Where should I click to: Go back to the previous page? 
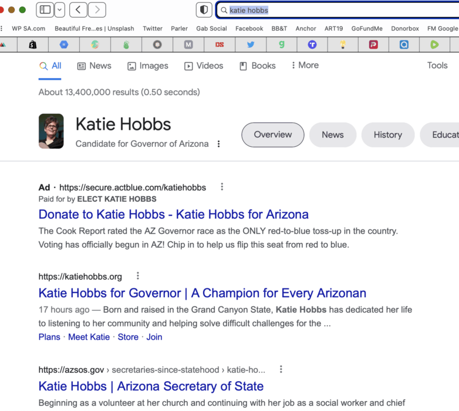78,10
